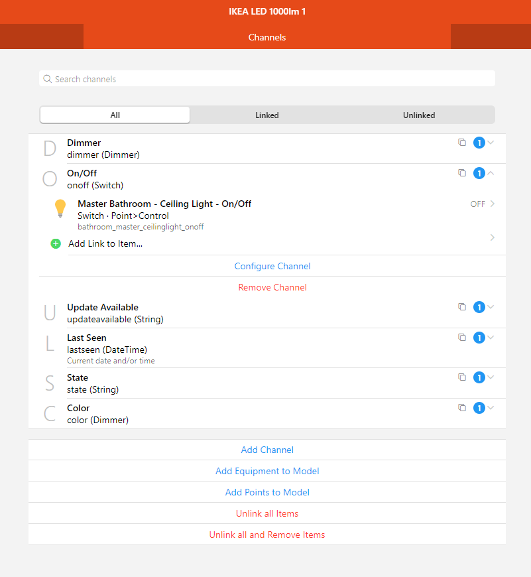Expand the Dimmer channel row
Image resolution: width=531 pixels, height=577 pixels.
[491, 143]
